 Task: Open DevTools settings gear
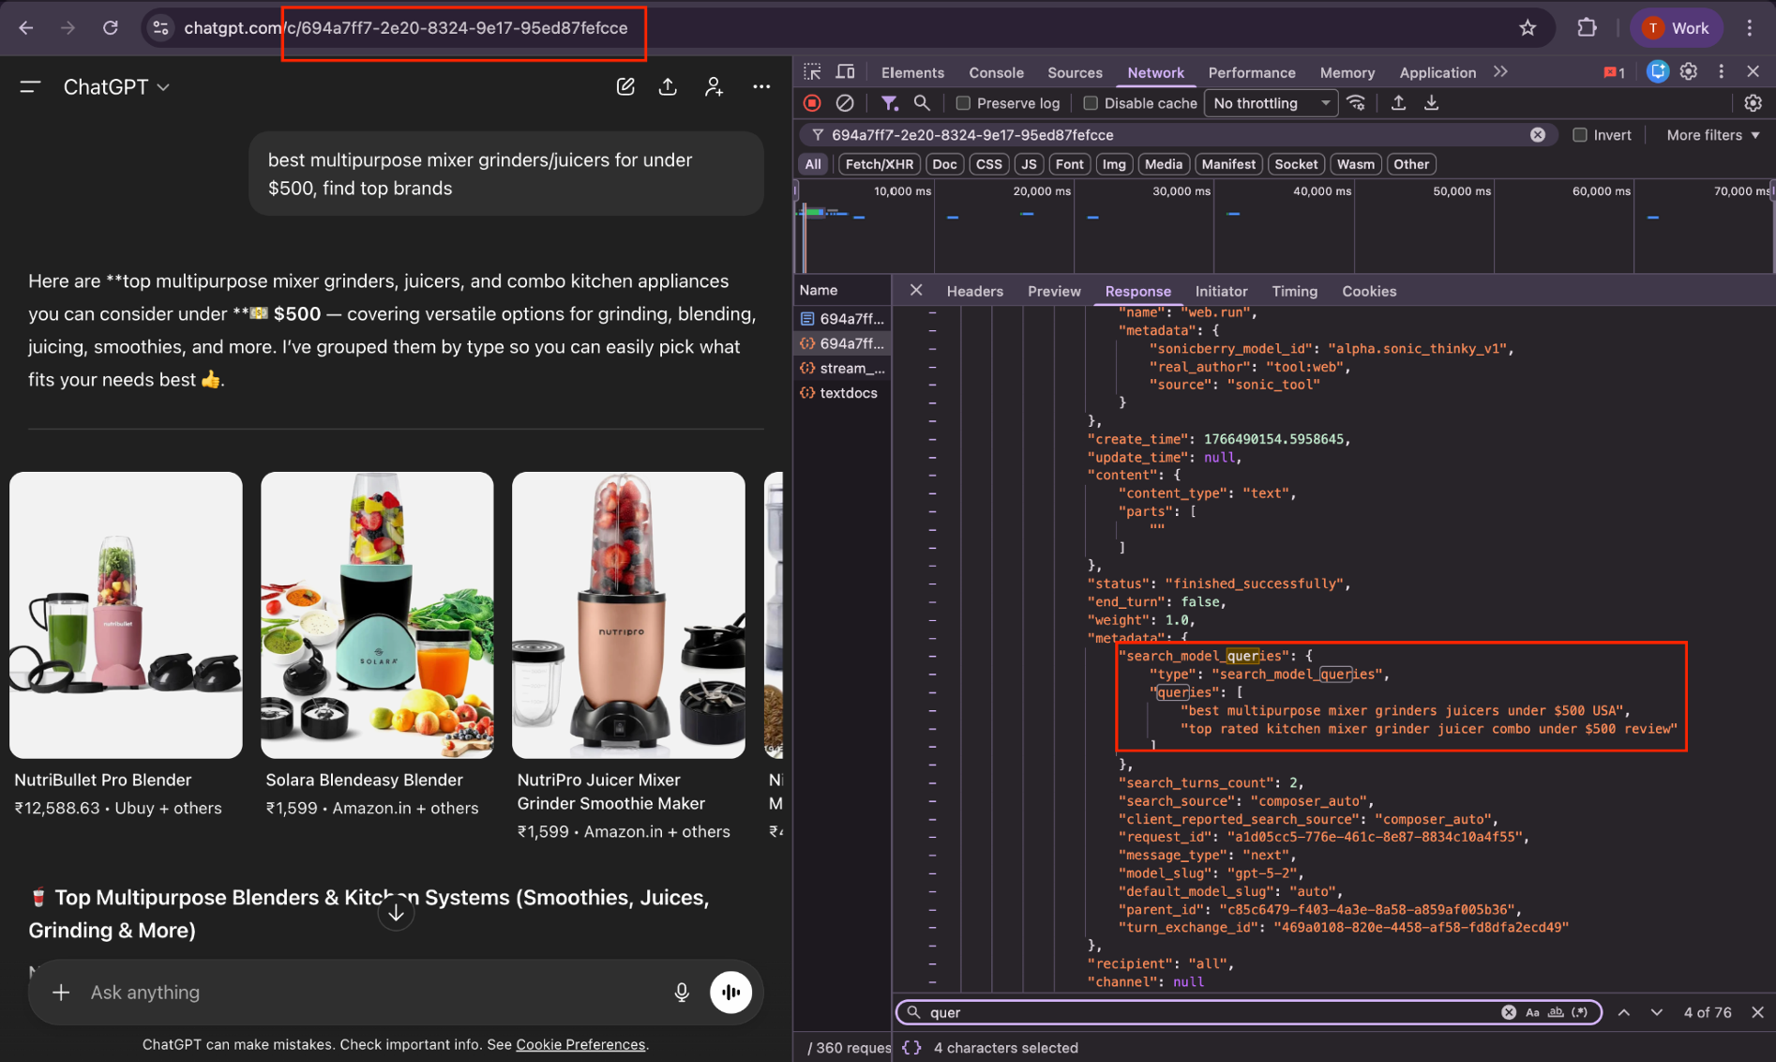click(1688, 71)
